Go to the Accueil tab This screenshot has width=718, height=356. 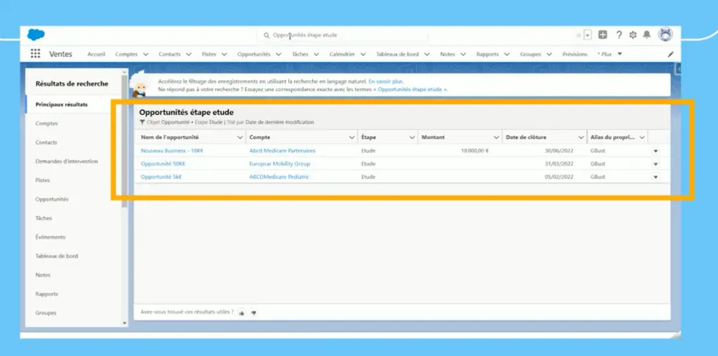(96, 54)
